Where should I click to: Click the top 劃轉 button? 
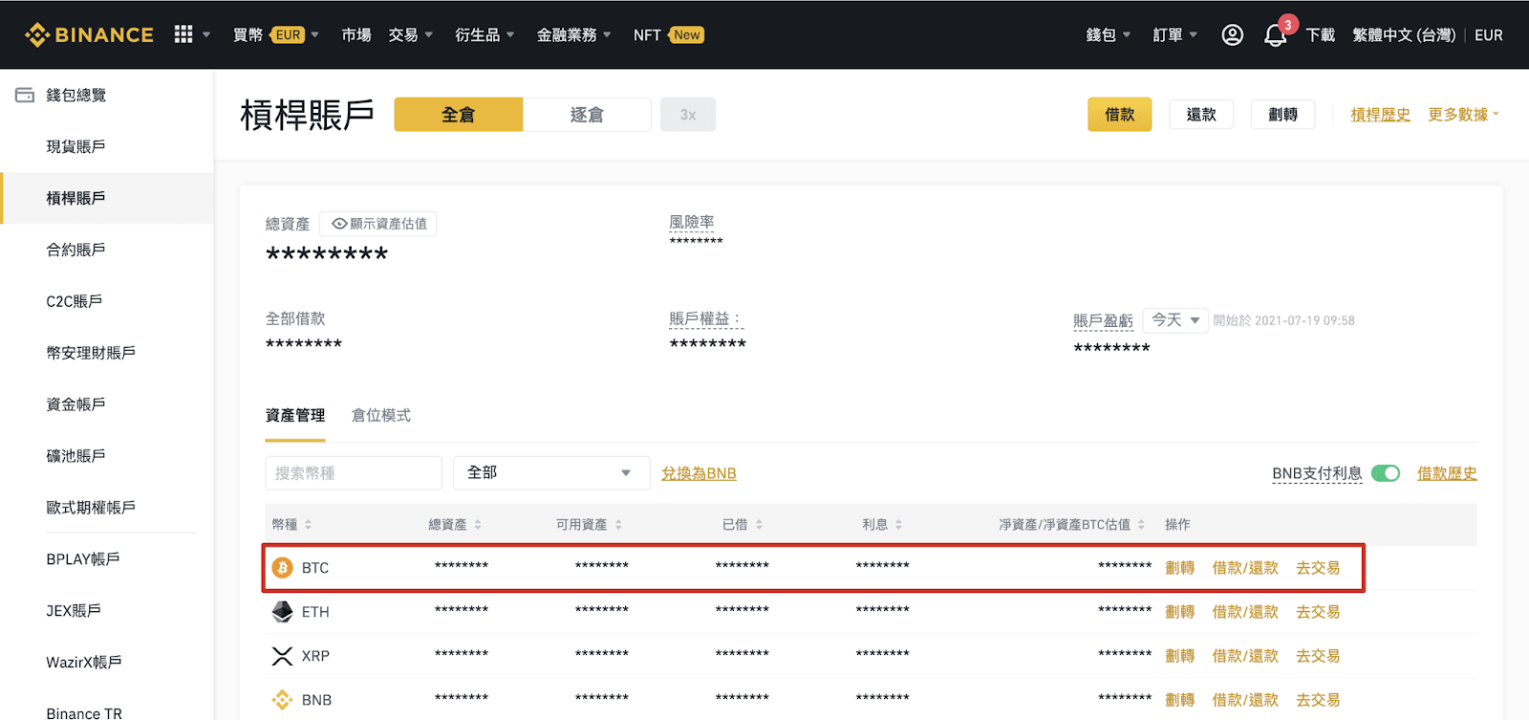pos(1282,115)
